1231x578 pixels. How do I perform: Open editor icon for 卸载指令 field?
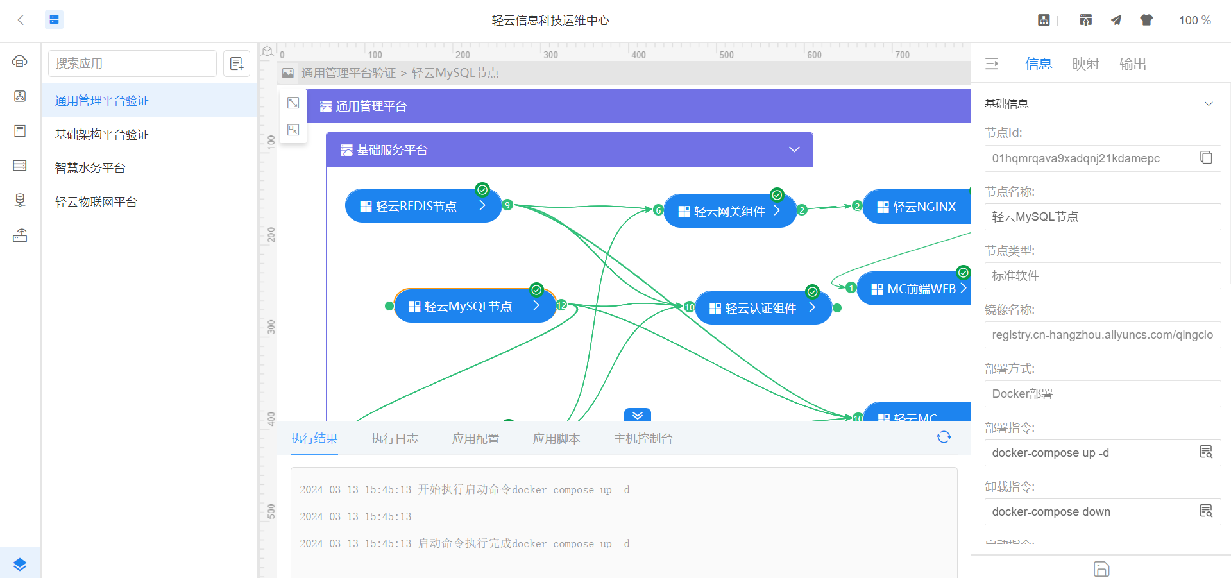[x=1206, y=511]
